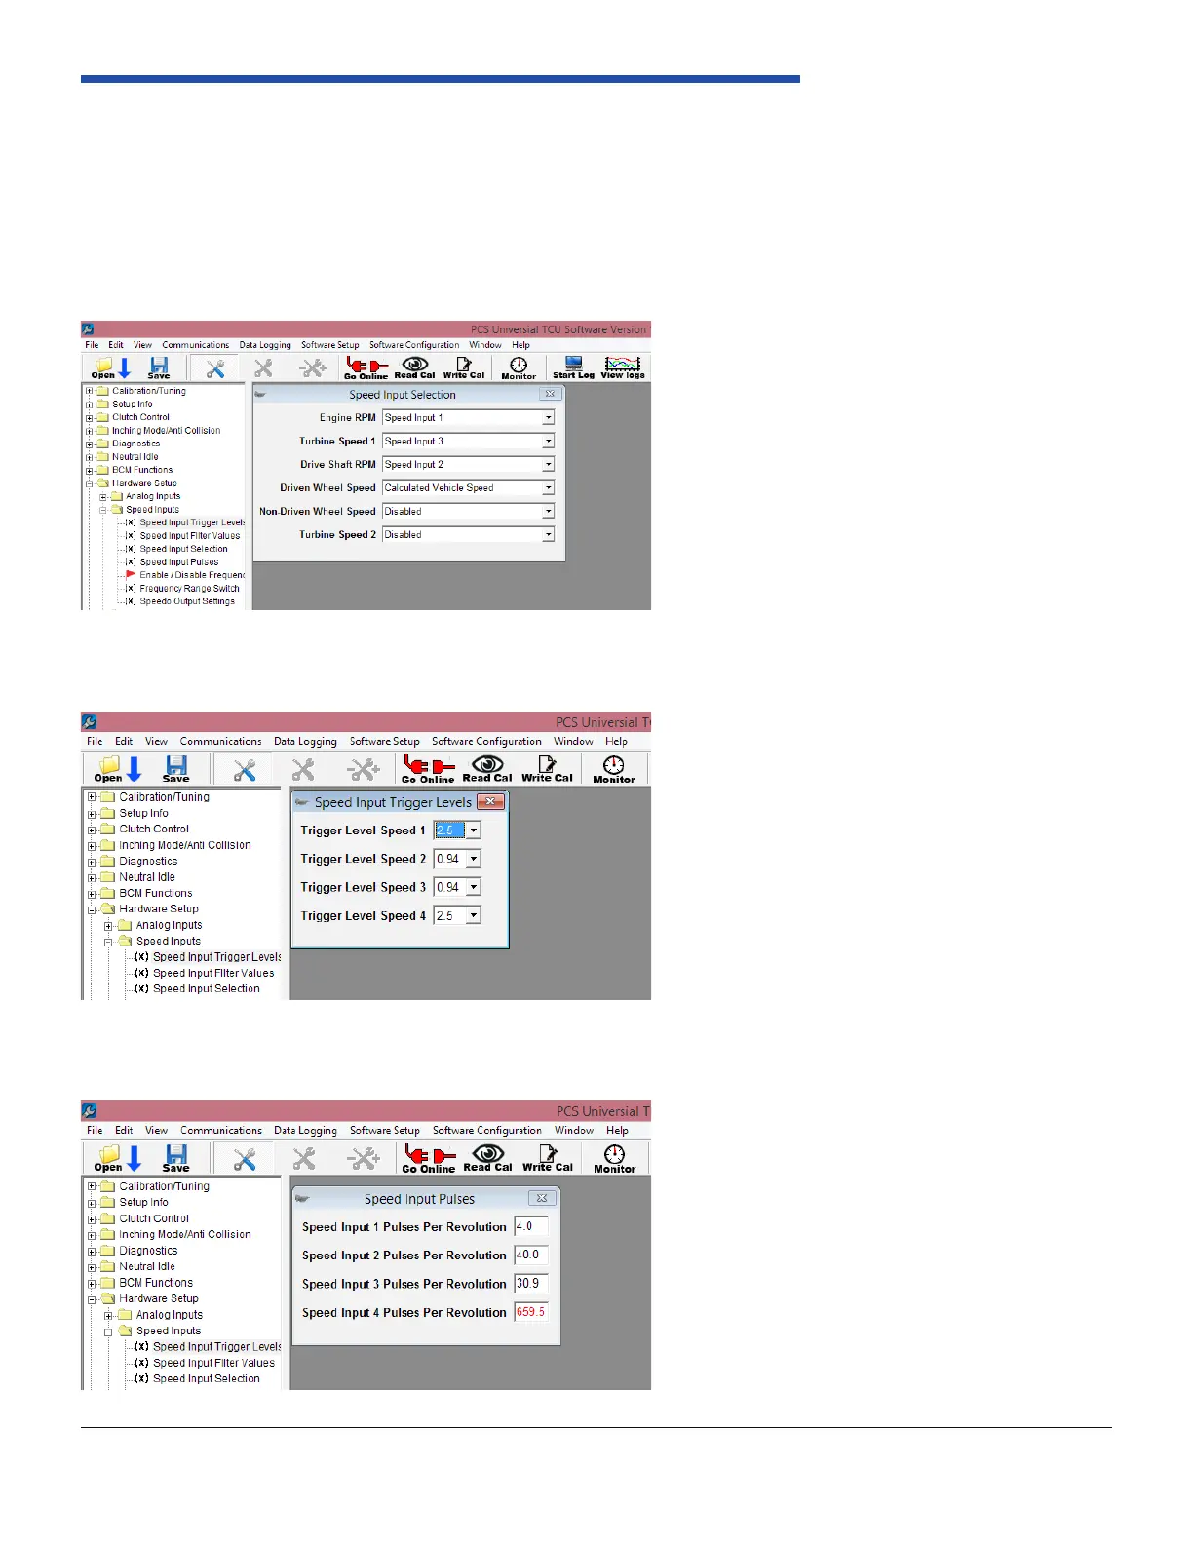Open Help menu in Speed Input Pulses screenshot

point(617,1131)
